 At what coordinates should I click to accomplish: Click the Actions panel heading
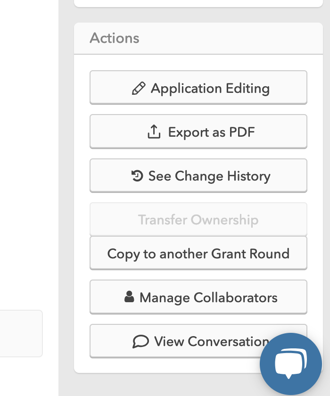tap(115, 38)
